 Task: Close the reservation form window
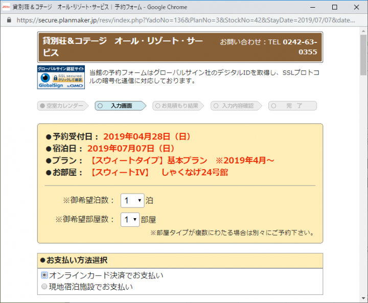(357, 7)
